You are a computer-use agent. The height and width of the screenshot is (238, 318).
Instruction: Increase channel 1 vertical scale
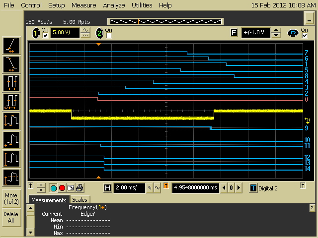(x=85, y=30)
